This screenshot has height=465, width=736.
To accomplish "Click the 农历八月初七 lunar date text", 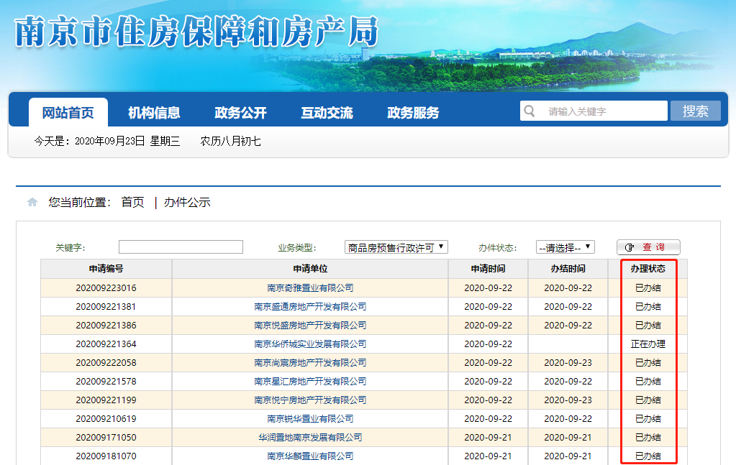I will 230,141.
